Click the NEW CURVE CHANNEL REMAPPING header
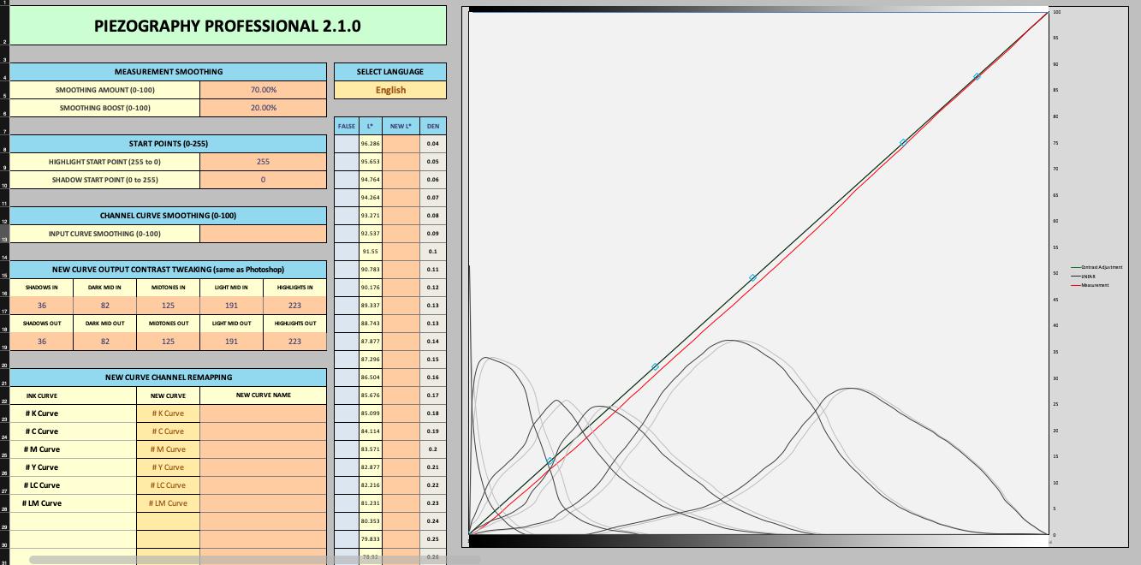Screen dimensions: 1141x565 [x=169, y=377]
